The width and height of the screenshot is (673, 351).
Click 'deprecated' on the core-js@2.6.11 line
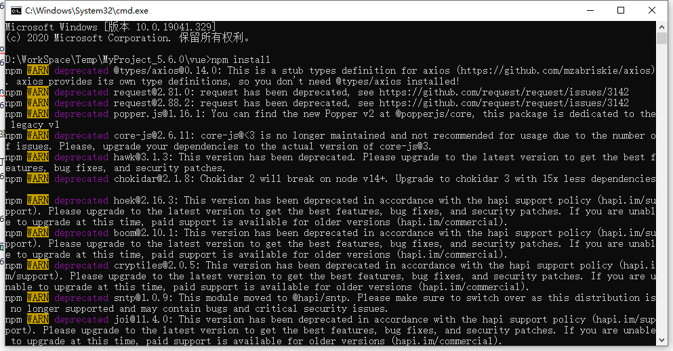coord(81,136)
